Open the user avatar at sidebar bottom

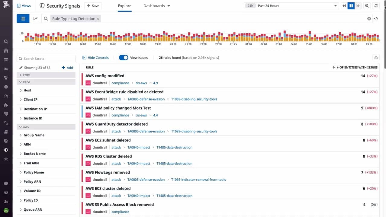(6, 210)
